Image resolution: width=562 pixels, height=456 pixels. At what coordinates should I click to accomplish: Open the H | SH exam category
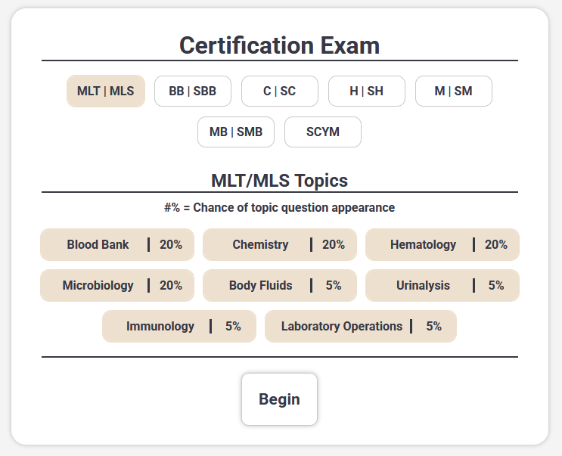[x=367, y=92]
